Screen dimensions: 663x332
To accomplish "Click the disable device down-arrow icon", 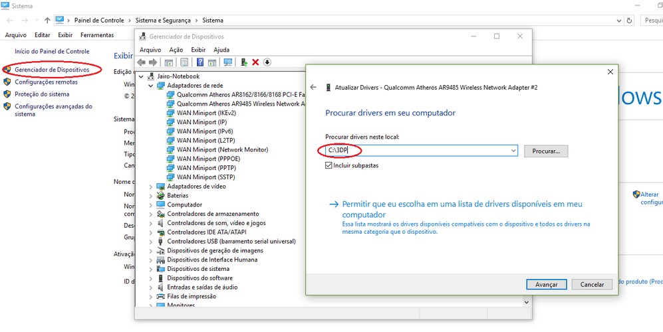I will (x=267, y=62).
